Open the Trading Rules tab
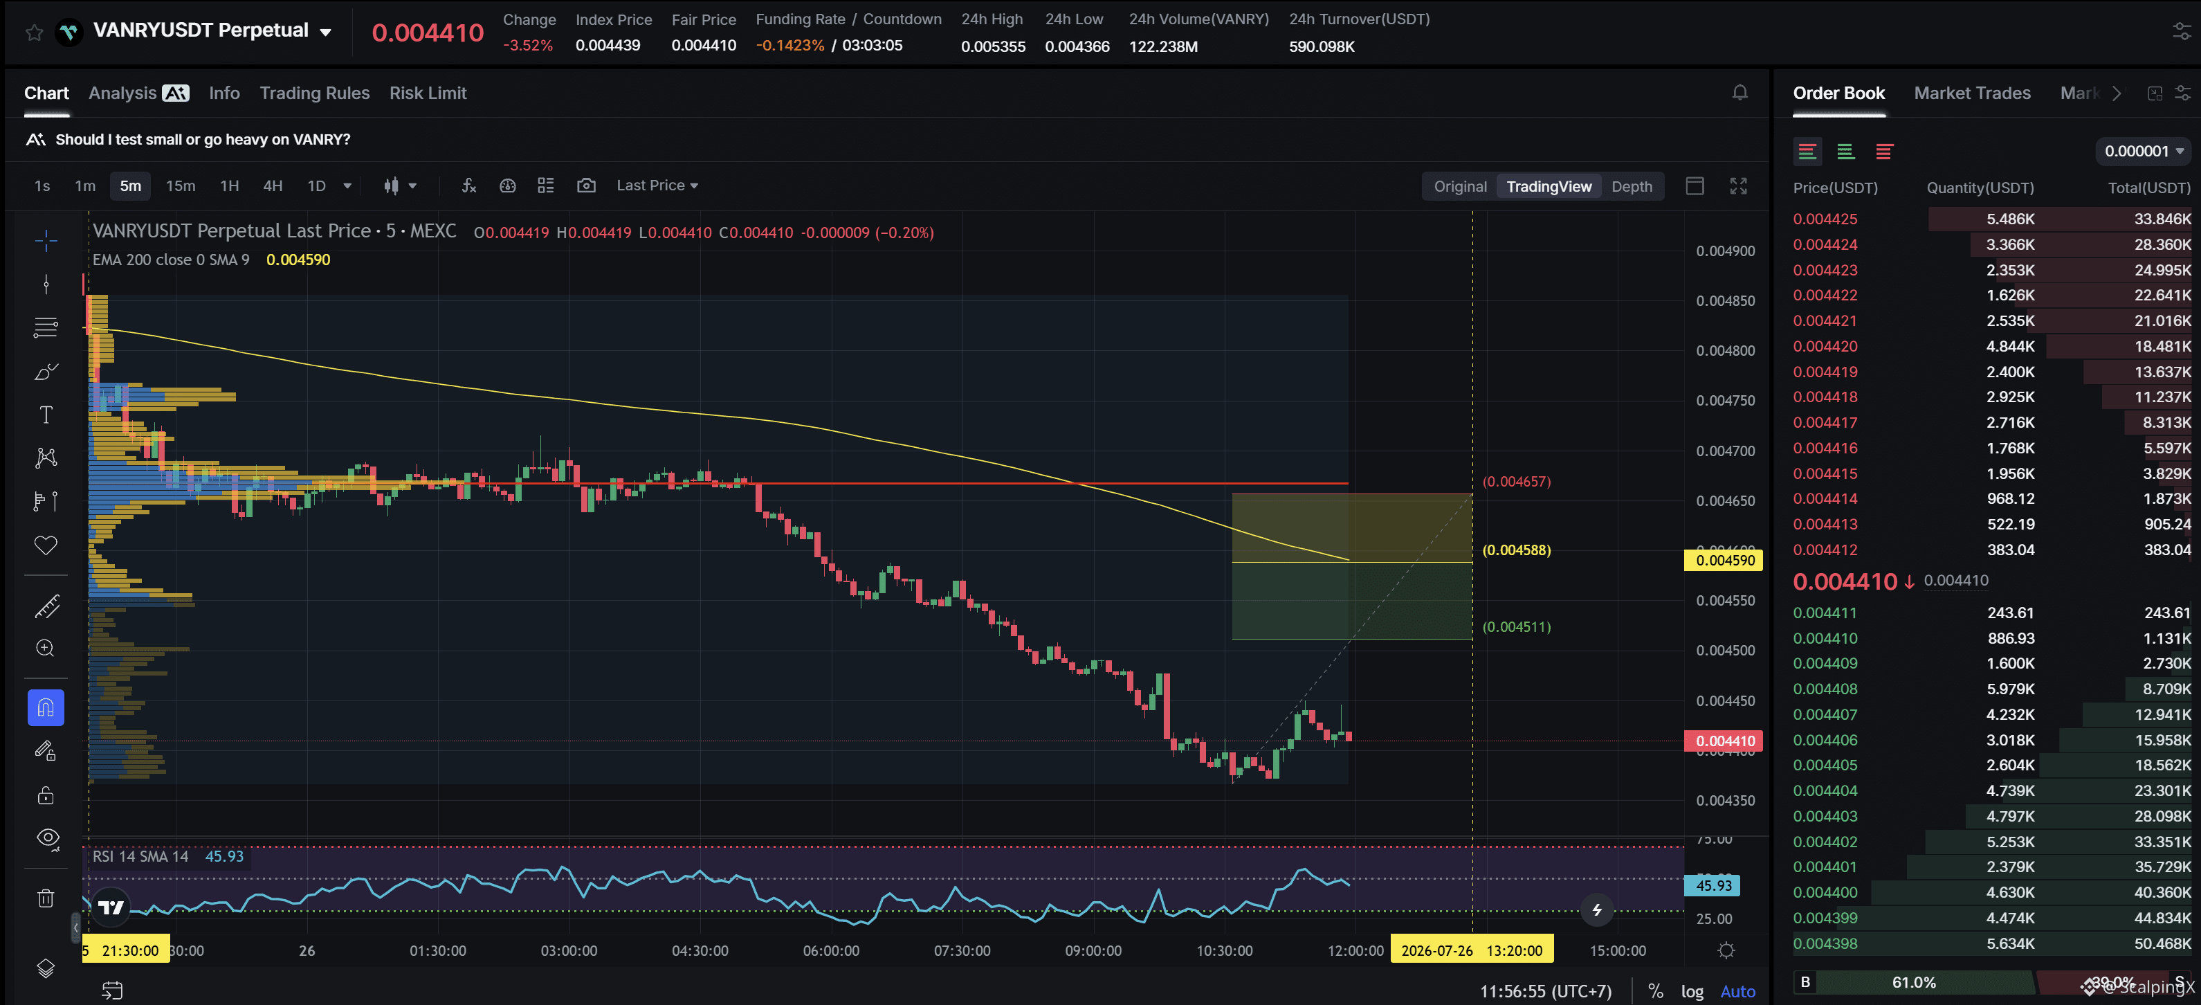2201x1005 pixels. coord(314,93)
